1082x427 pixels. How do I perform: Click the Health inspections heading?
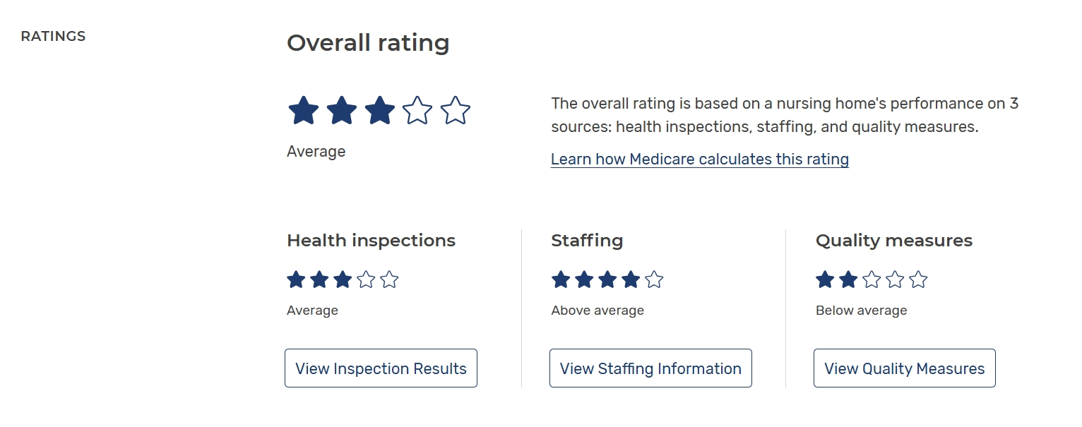click(x=371, y=241)
